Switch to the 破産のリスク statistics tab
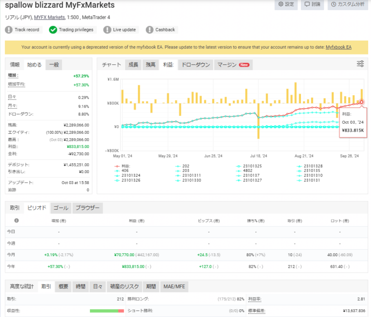Screen dimensions: 371x317 click(124, 287)
